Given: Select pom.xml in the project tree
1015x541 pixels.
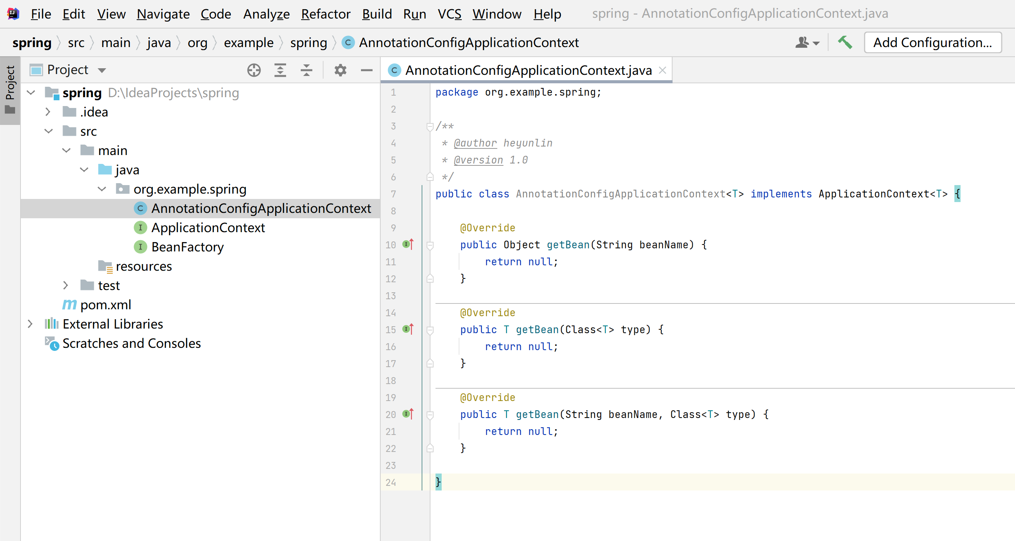Looking at the screenshot, I should point(105,305).
